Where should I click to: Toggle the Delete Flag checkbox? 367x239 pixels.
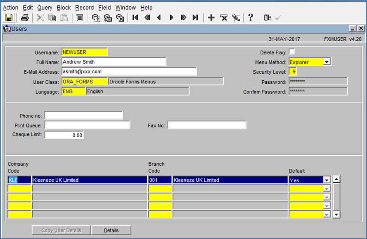[292, 51]
